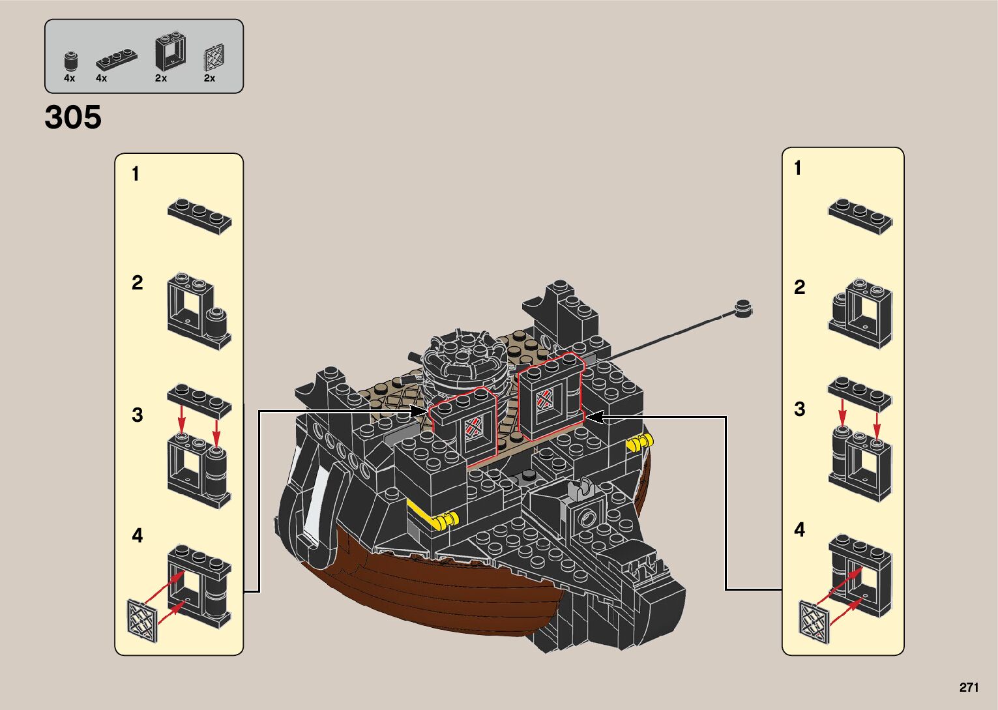
Task: Click the window frame in the parts list
Action: pos(169,52)
